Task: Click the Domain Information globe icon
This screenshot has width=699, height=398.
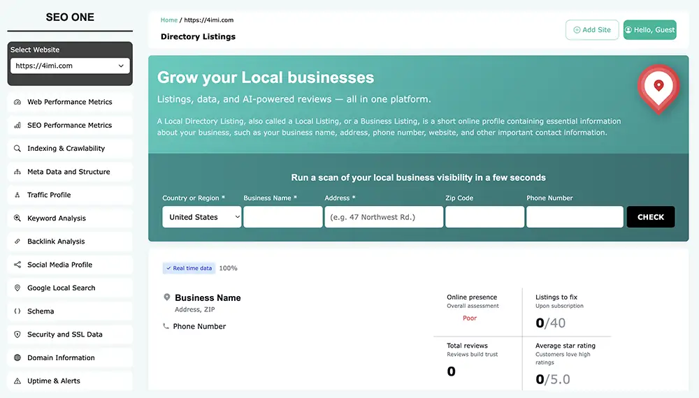Action: [x=17, y=358]
